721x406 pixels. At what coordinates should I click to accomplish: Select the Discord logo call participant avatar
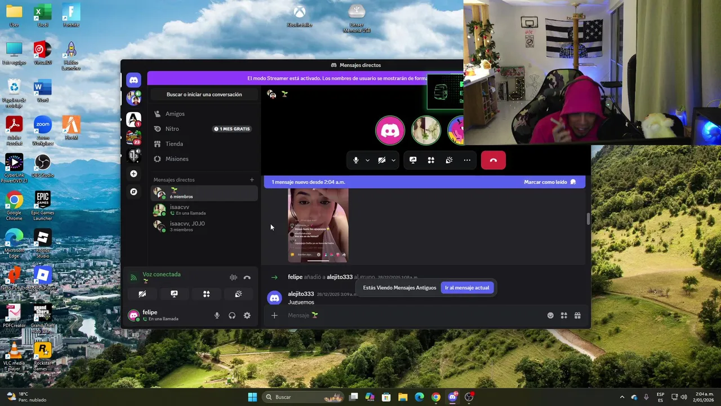click(x=390, y=130)
